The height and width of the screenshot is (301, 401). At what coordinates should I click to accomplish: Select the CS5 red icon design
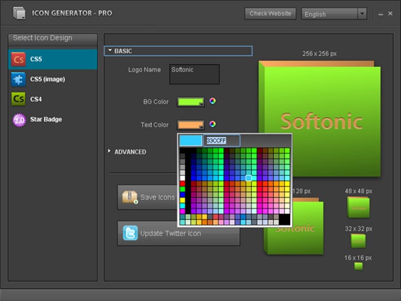(x=18, y=60)
